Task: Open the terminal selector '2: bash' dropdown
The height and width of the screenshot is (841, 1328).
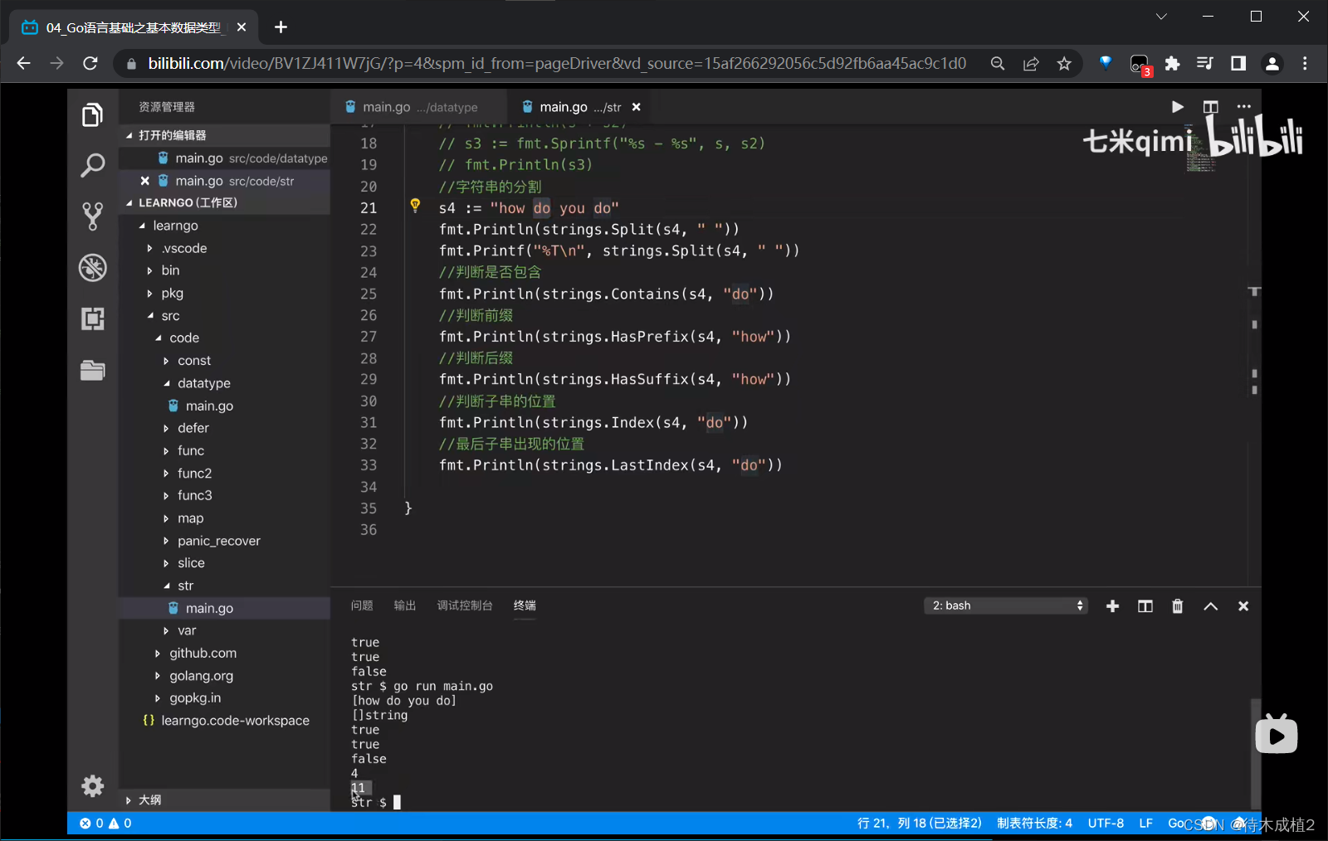Action: pyautogui.click(x=1006, y=605)
